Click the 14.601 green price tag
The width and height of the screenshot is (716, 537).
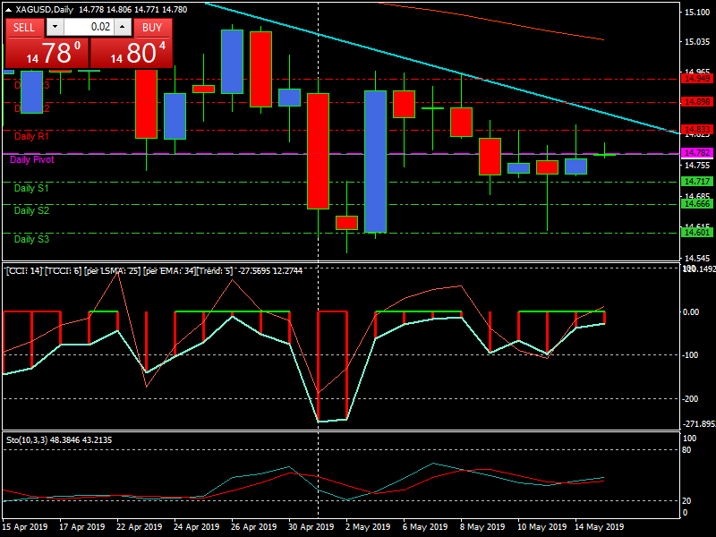pyautogui.click(x=696, y=233)
